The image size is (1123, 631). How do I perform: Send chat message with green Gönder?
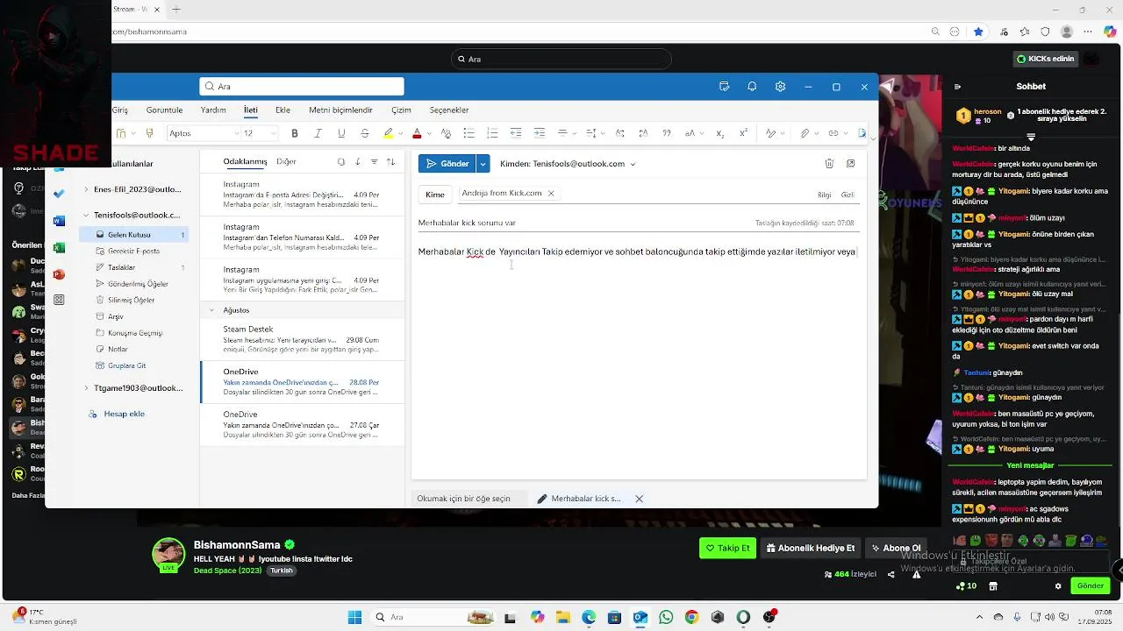click(1091, 585)
